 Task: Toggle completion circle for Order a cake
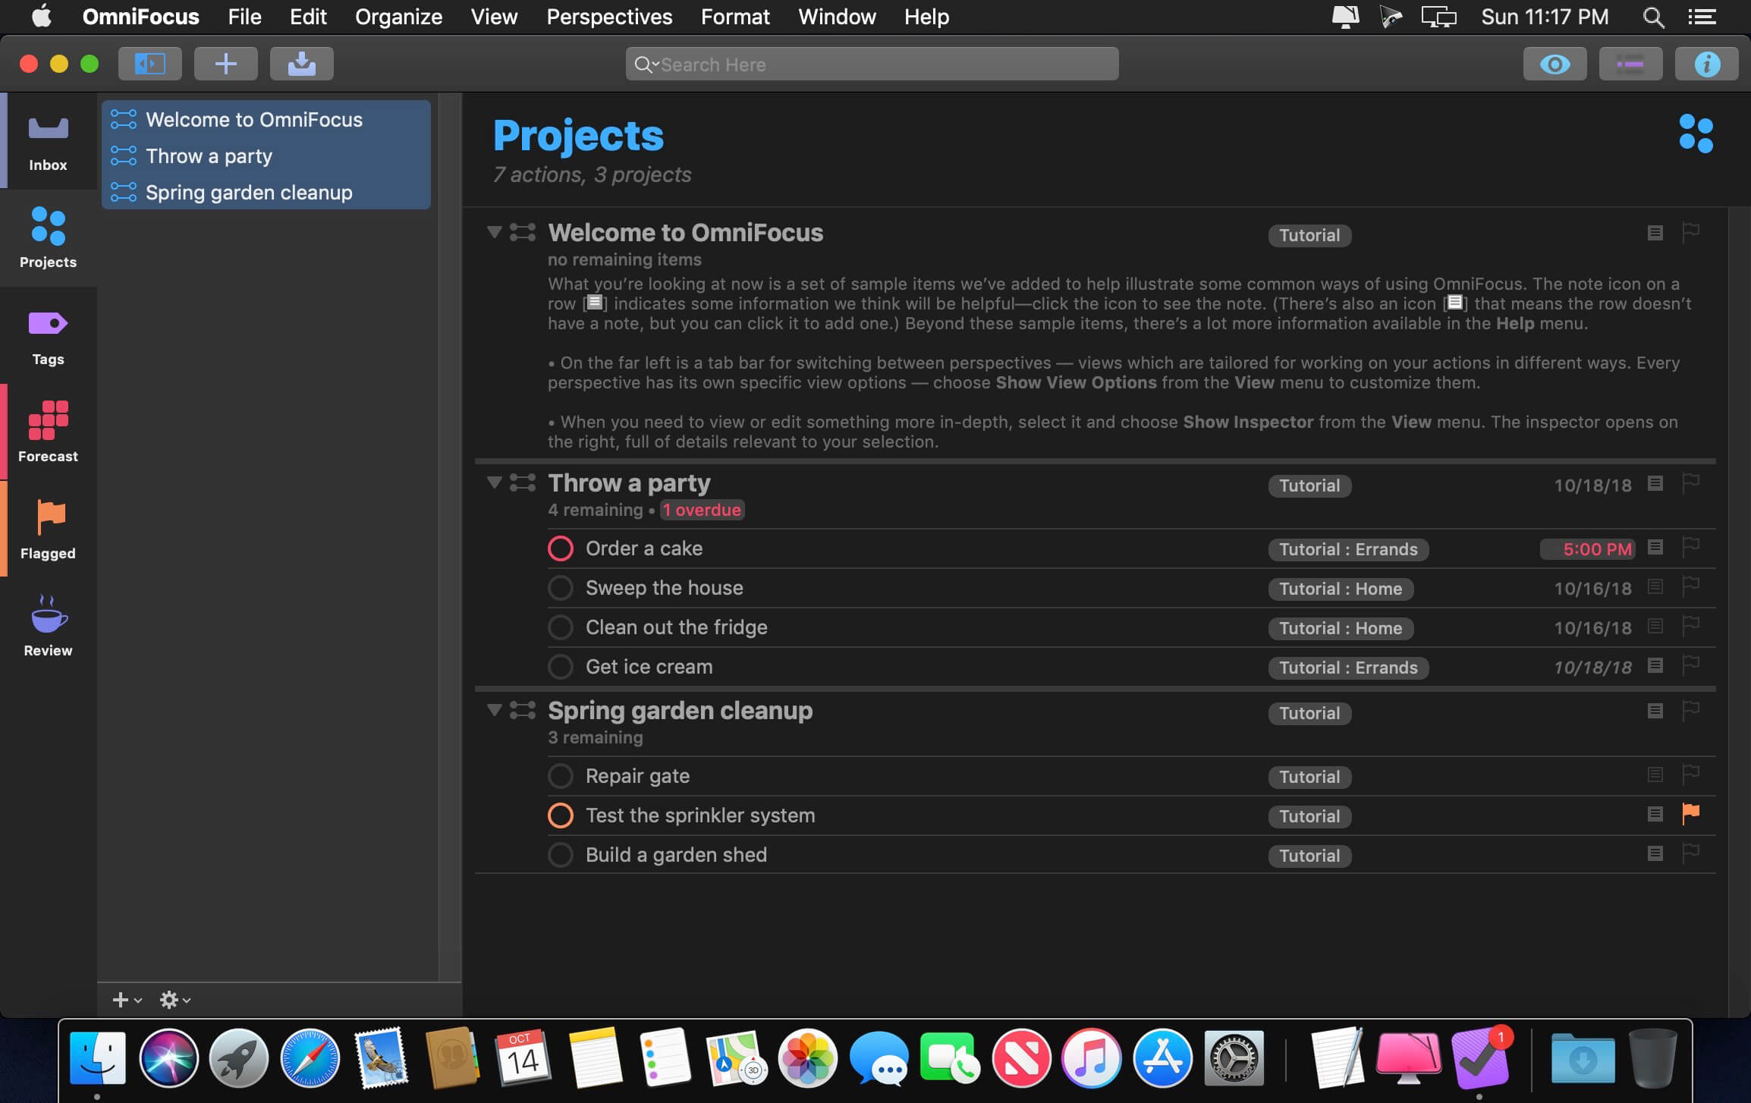[559, 549]
